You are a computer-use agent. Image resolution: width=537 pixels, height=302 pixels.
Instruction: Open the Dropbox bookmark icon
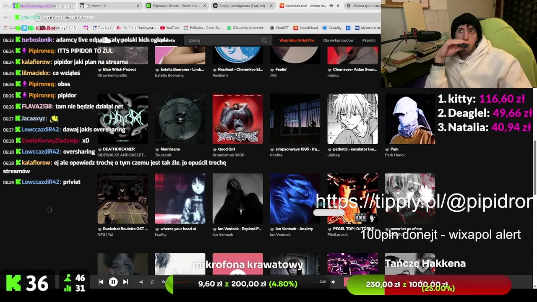(348, 28)
